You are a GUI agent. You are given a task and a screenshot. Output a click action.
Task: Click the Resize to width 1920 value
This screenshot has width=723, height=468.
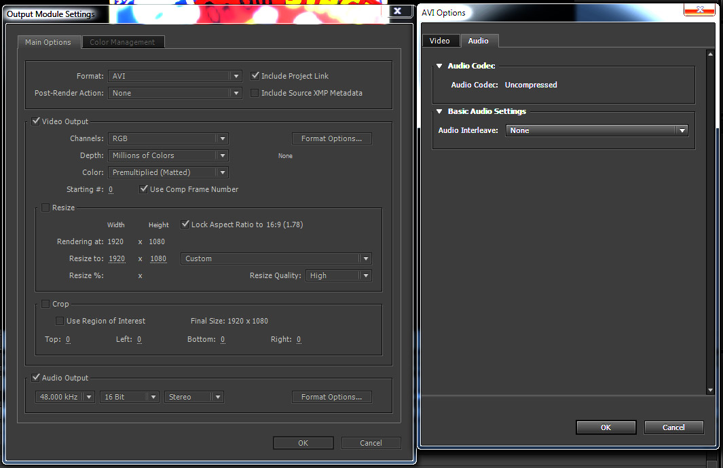click(x=117, y=258)
